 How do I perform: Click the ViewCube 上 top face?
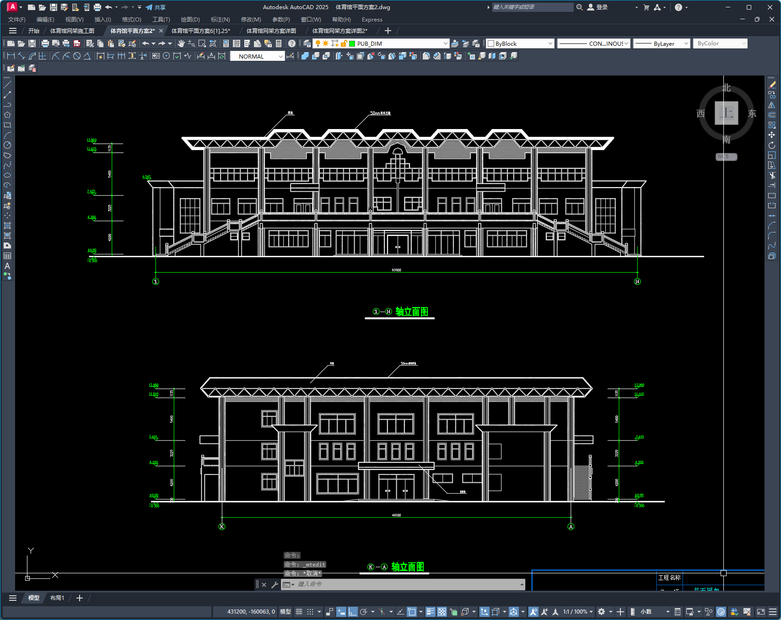point(726,113)
